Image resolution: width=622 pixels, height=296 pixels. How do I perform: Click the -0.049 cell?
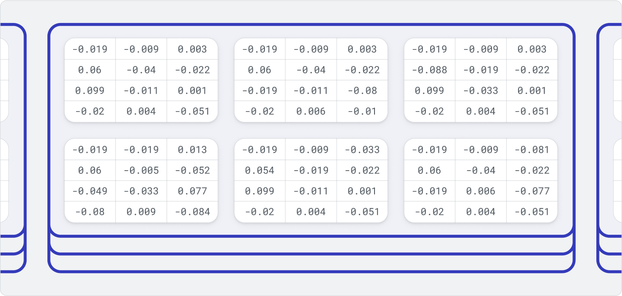click(x=90, y=191)
